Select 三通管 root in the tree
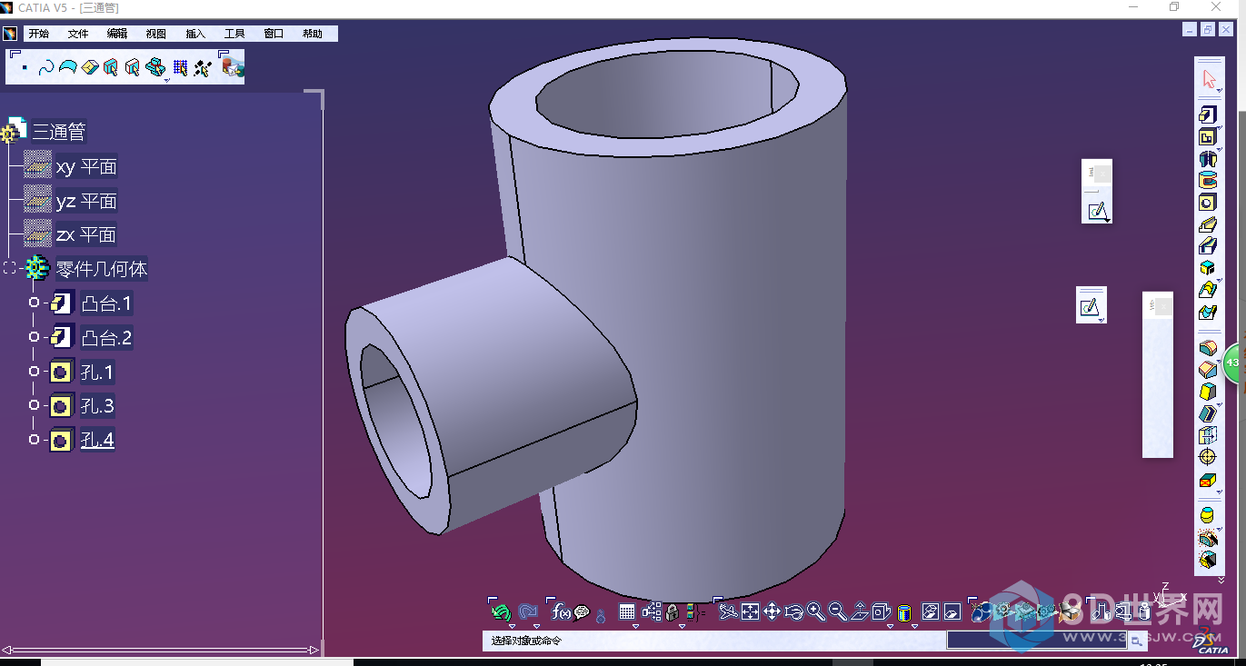Image resolution: width=1246 pixels, height=666 pixels. (x=59, y=132)
